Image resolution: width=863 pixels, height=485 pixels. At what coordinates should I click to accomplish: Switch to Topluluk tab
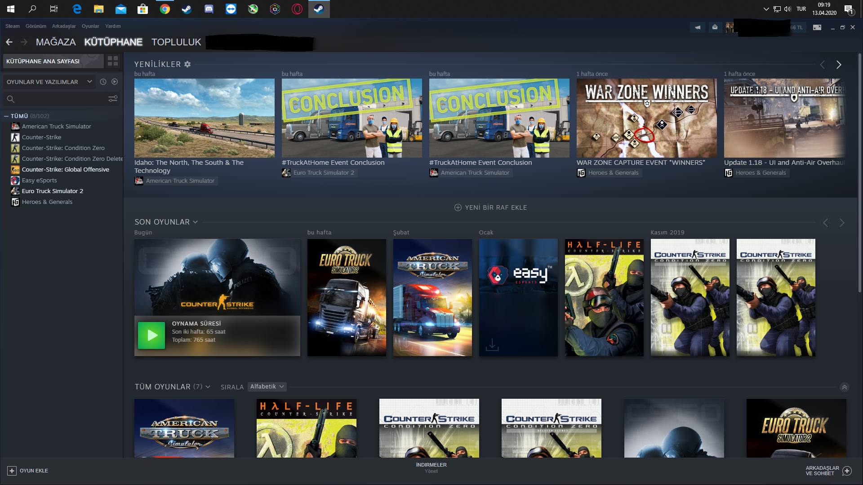pos(176,42)
